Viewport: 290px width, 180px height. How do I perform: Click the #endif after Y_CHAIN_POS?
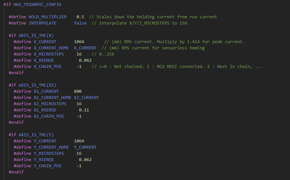tap(16, 172)
